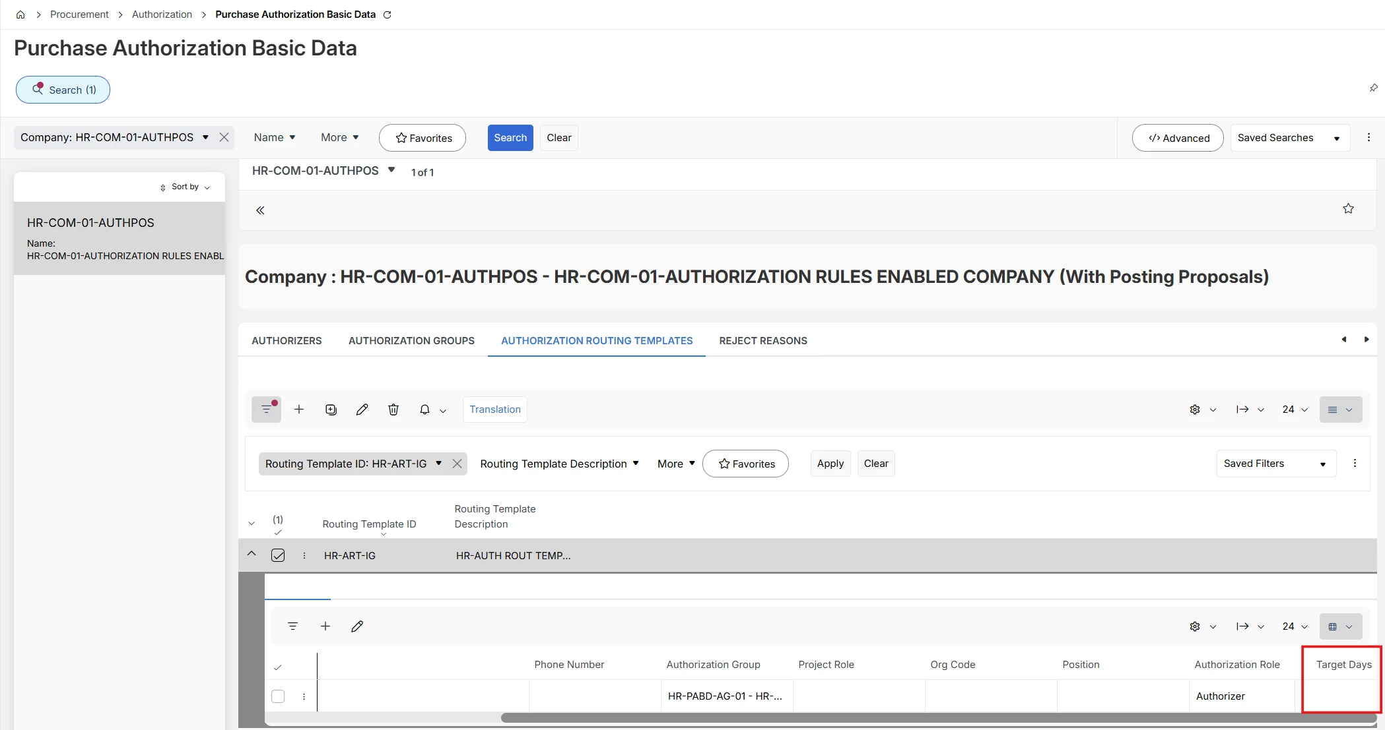
Task: Switch to the Authorization Groups tab
Action: (411, 341)
